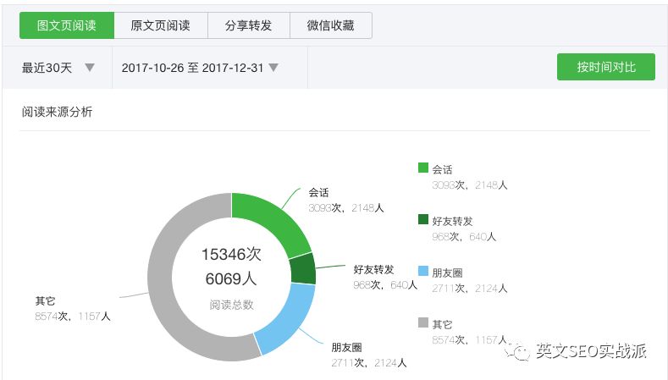Click the legend value 968次, 640人
668x380 pixels.
(x=464, y=237)
